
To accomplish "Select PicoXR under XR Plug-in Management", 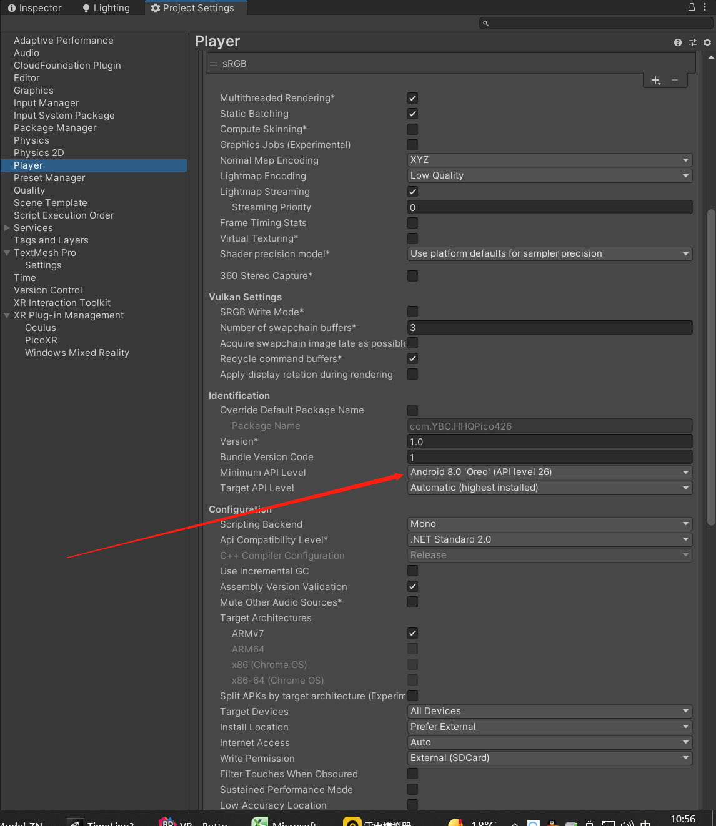I will coord(41,340).
